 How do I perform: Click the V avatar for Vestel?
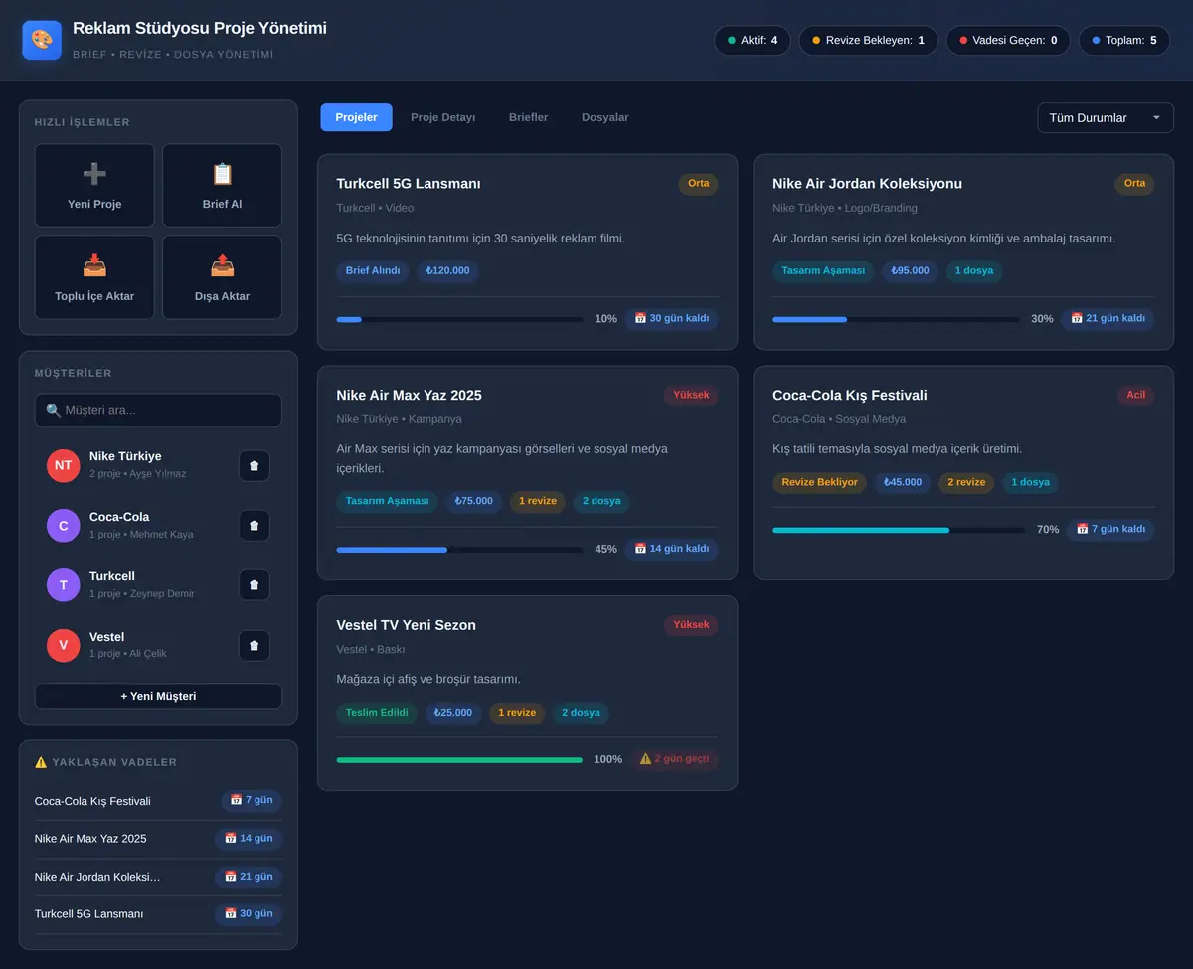click(x=63, y=646)
